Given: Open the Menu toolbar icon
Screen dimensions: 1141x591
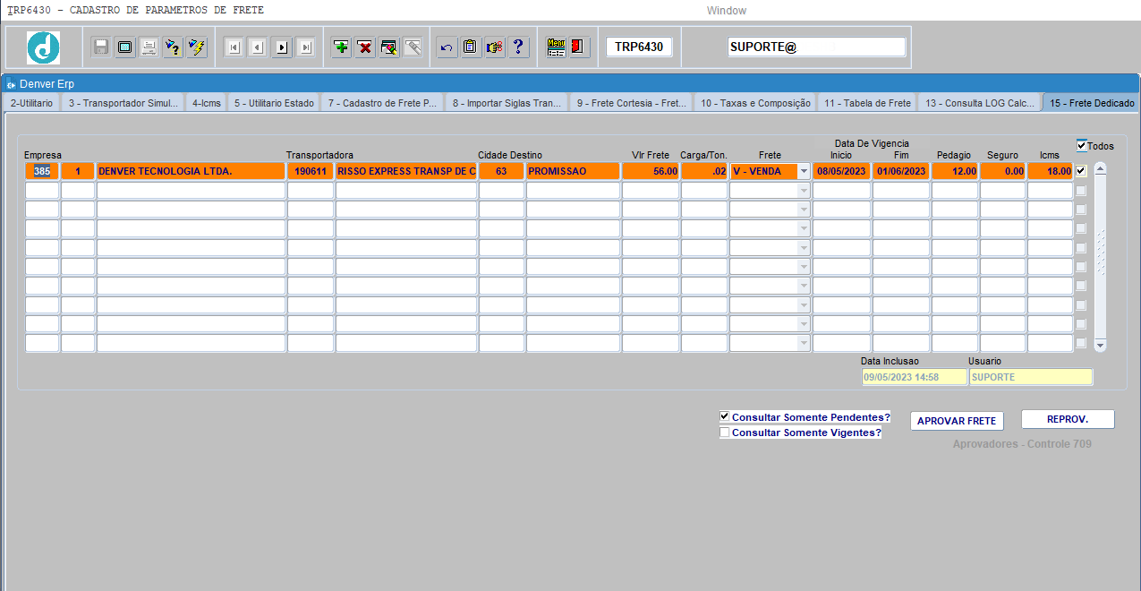Looking at the screenshot, I should click(556, 47).
